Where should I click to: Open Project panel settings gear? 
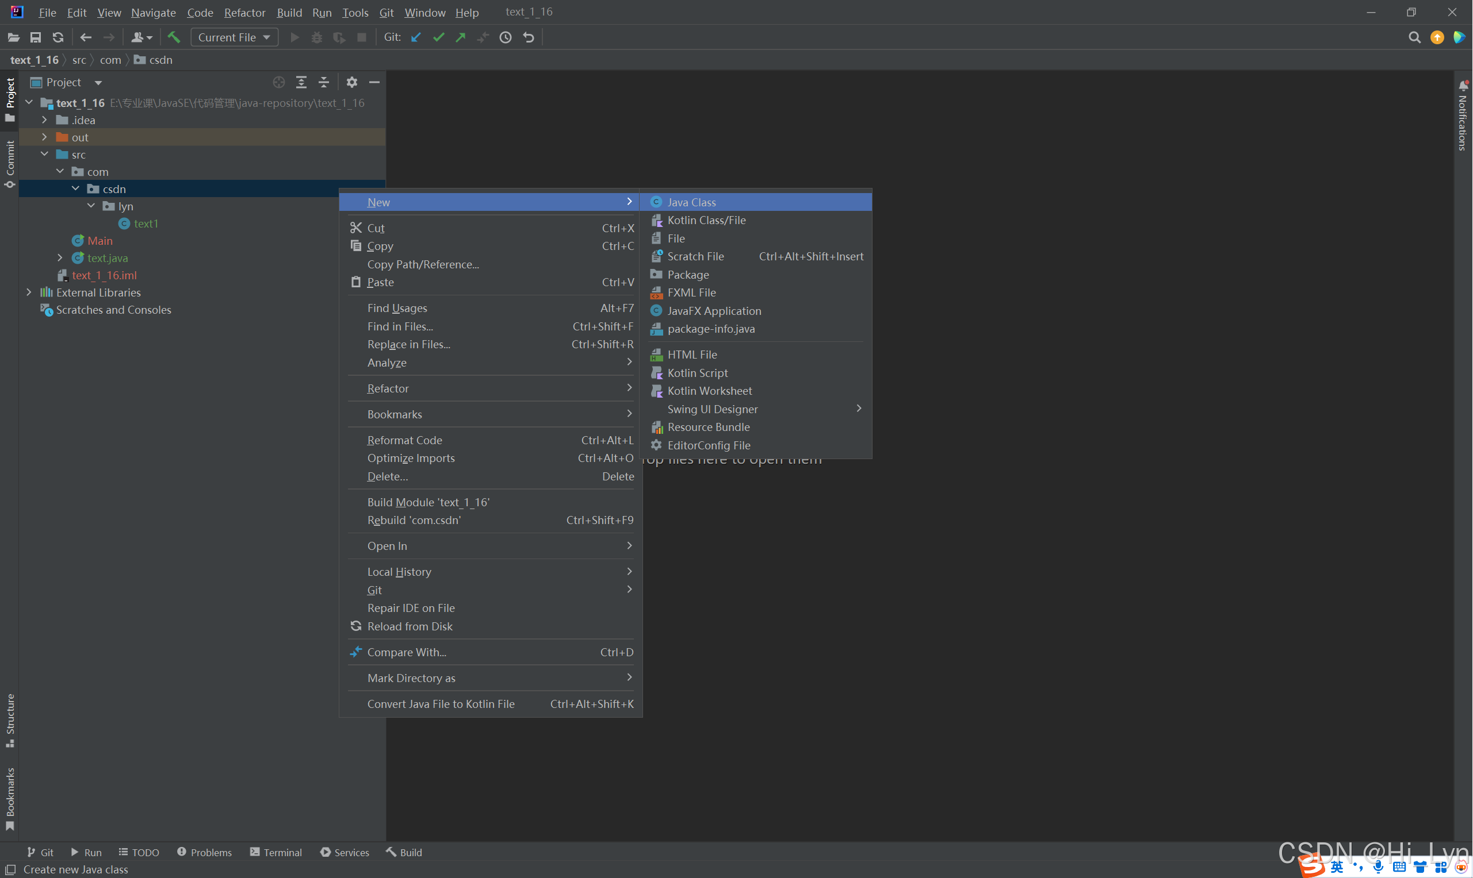351,82
